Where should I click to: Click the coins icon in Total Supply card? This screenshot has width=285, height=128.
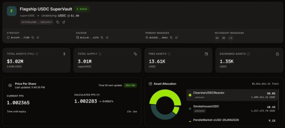coord(135,54)
